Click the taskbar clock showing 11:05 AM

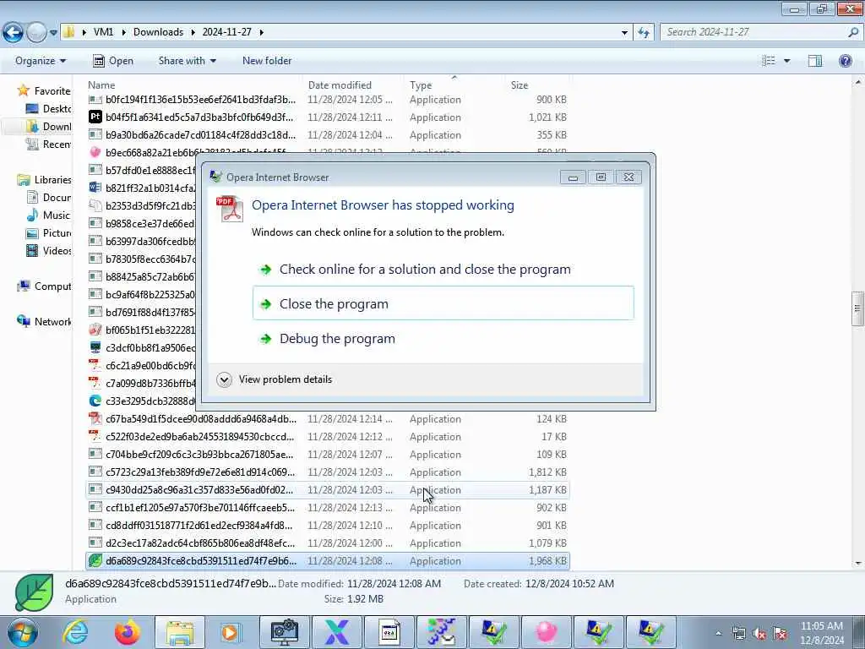821,633
